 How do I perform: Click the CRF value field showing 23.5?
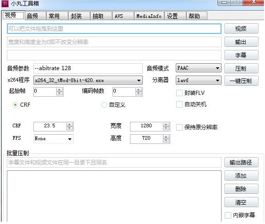50,126
